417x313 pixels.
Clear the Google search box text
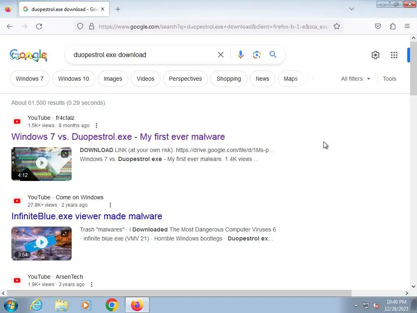coord(221,55)
